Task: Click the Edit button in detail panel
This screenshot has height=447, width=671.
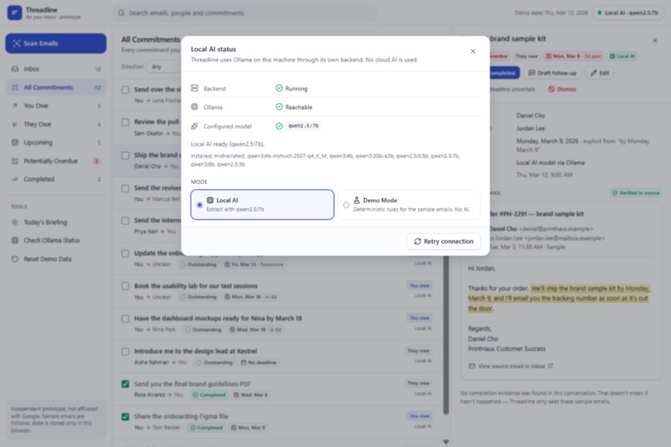Action: pyautogui.click(x=599, y=73)
